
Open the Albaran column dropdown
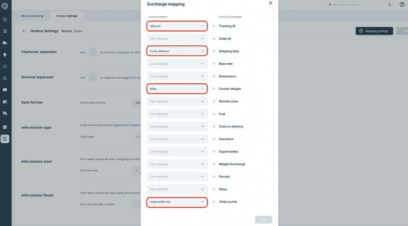point(177,25)
